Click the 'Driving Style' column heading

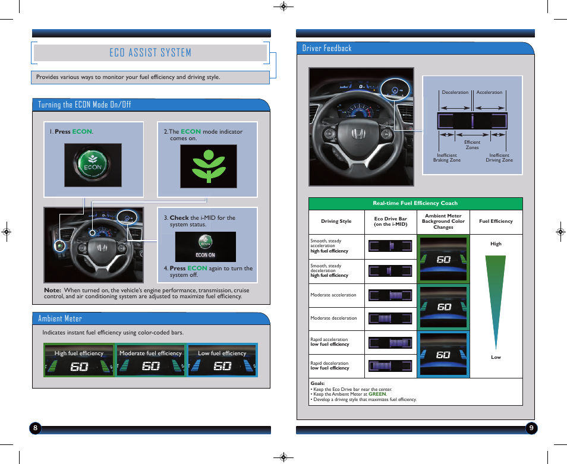point(336,221)
